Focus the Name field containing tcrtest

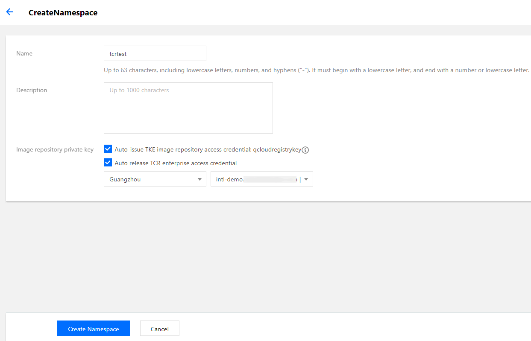coord(155,54)
